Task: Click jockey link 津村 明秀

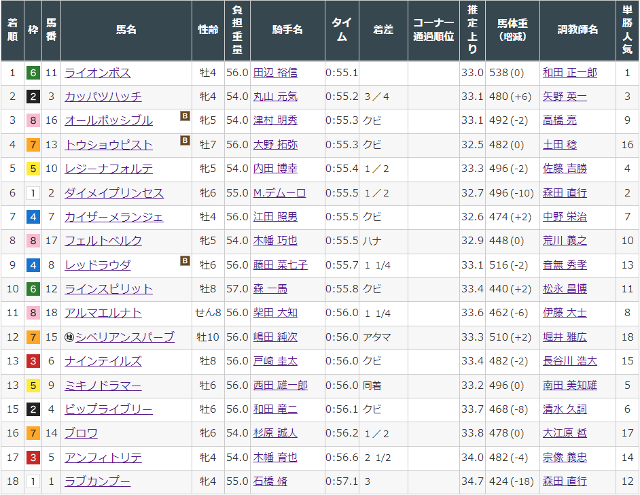Action: 275,120
